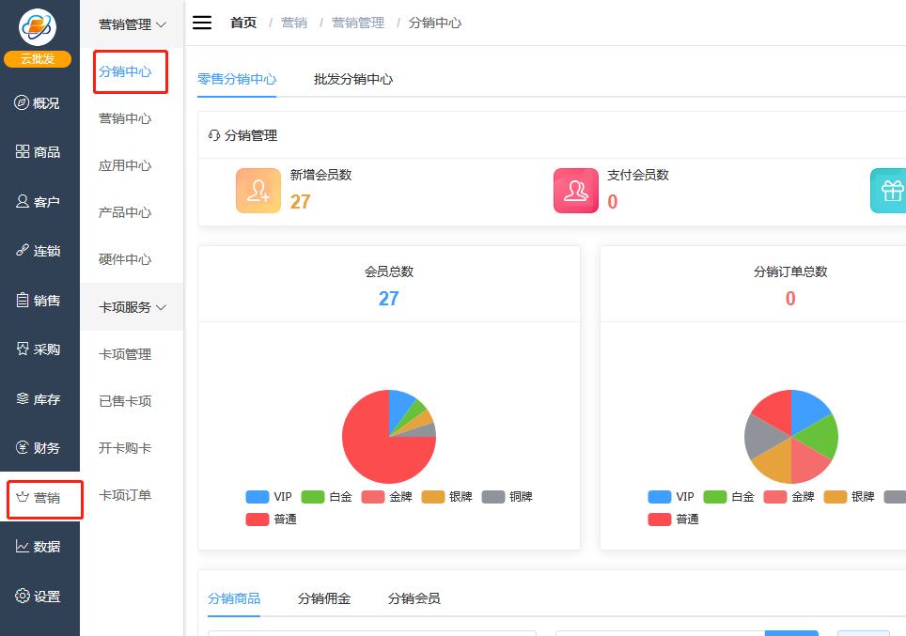
Task: Click the 云批发 logo icon
Action: pyautogui.click(x=39, y=26)
